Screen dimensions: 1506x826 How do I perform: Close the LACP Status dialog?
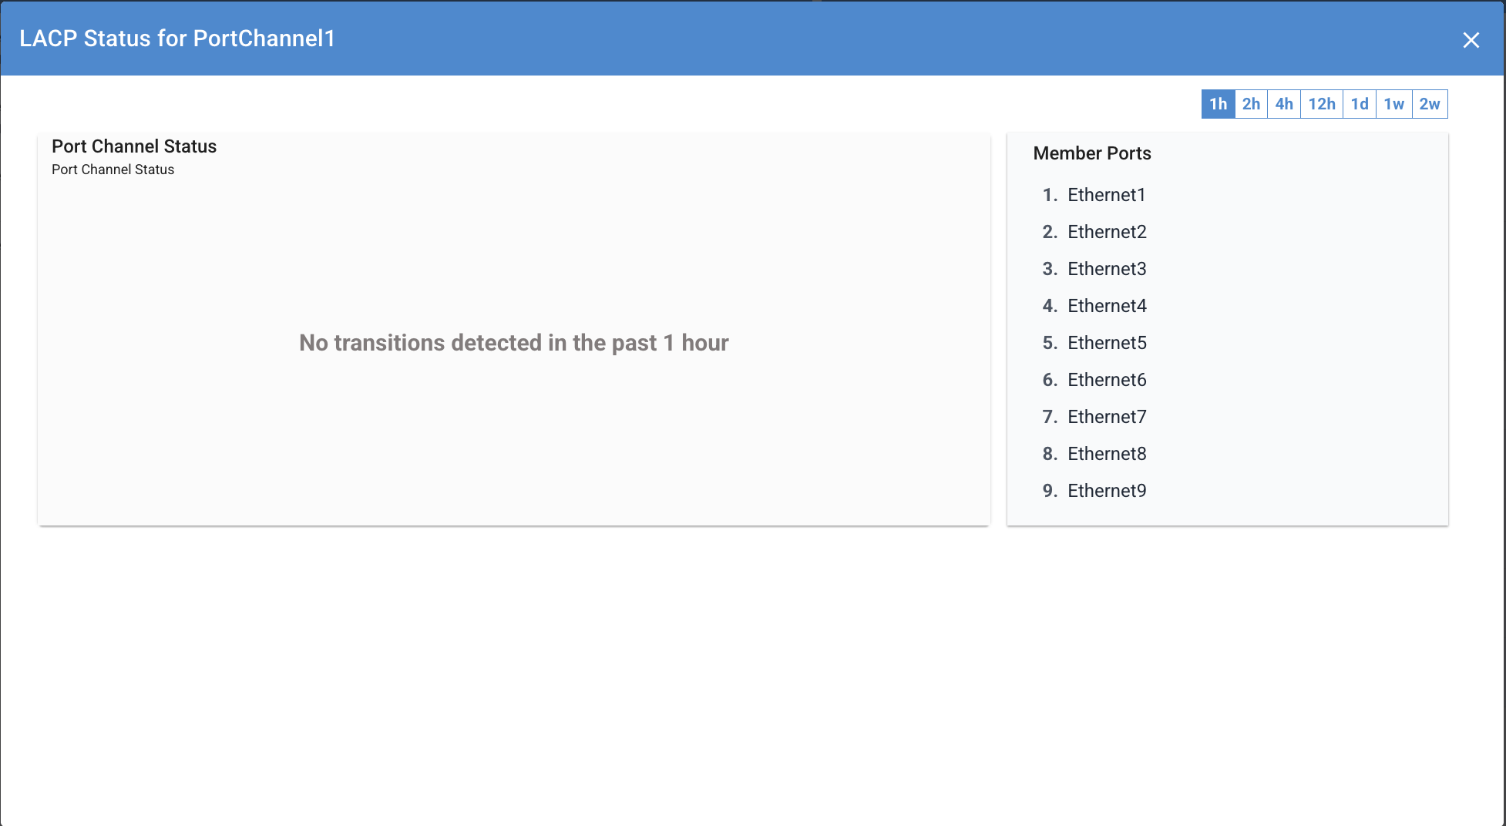(x=1471, y=40)
